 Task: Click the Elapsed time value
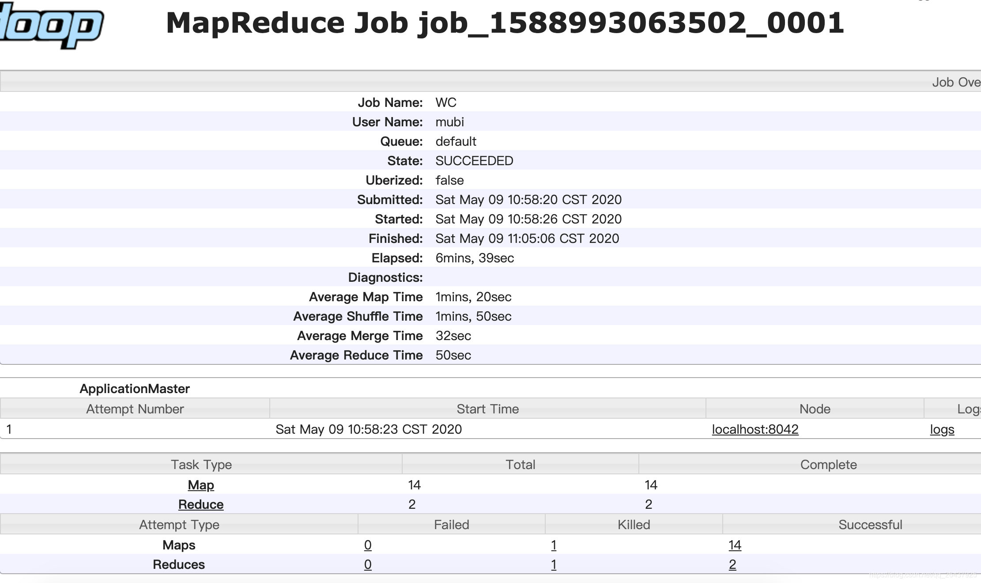pyautogui.click(x=475, y=258)
